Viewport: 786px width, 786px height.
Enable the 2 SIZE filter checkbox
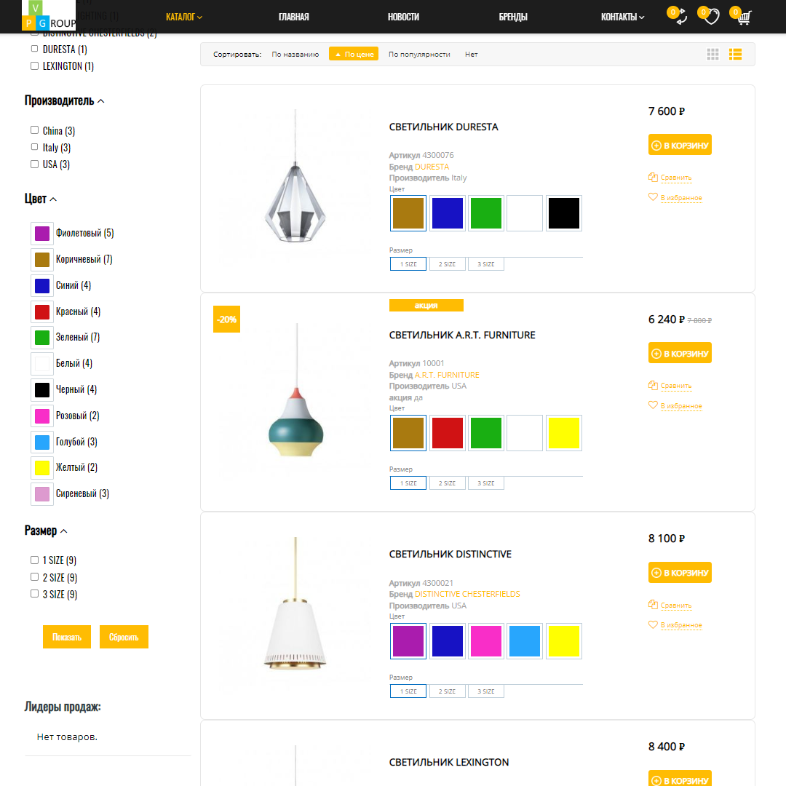point(35,577)
